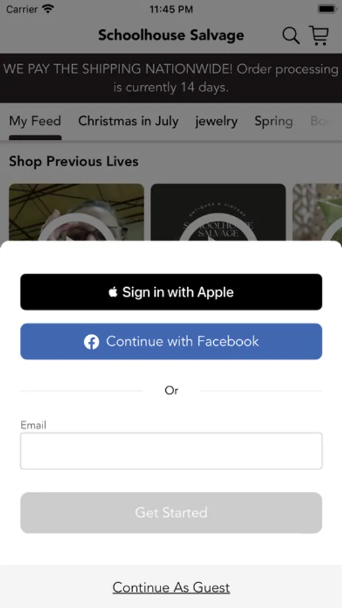
Task: Open the third live video thumbnail
Action: 317,212
